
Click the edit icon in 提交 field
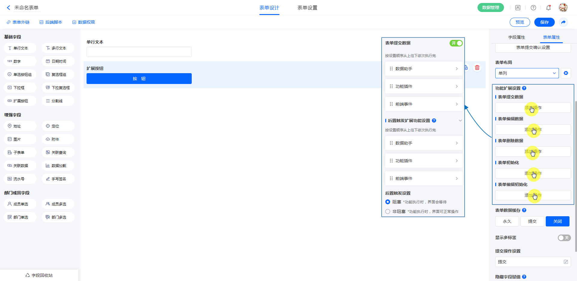[566, 262]
